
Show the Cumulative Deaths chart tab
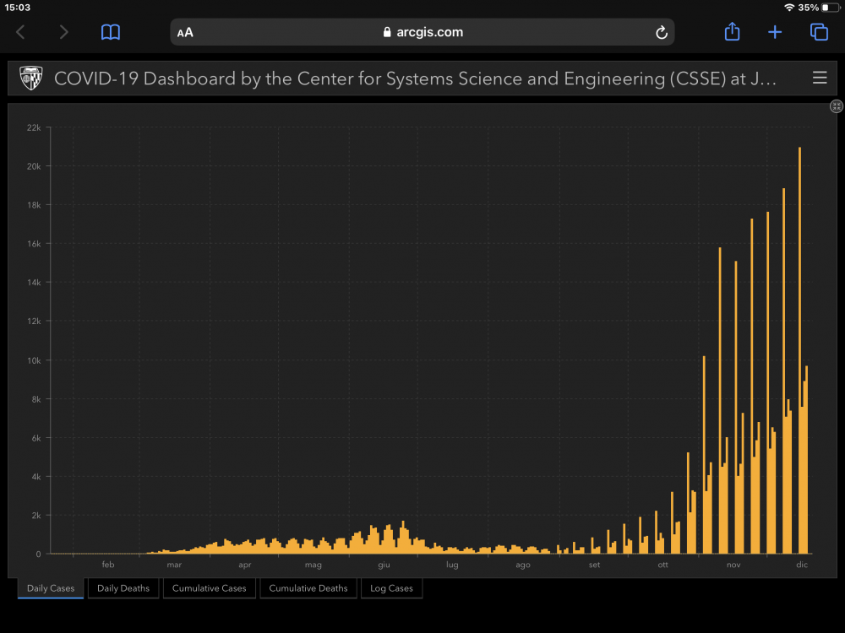[308, 588]
